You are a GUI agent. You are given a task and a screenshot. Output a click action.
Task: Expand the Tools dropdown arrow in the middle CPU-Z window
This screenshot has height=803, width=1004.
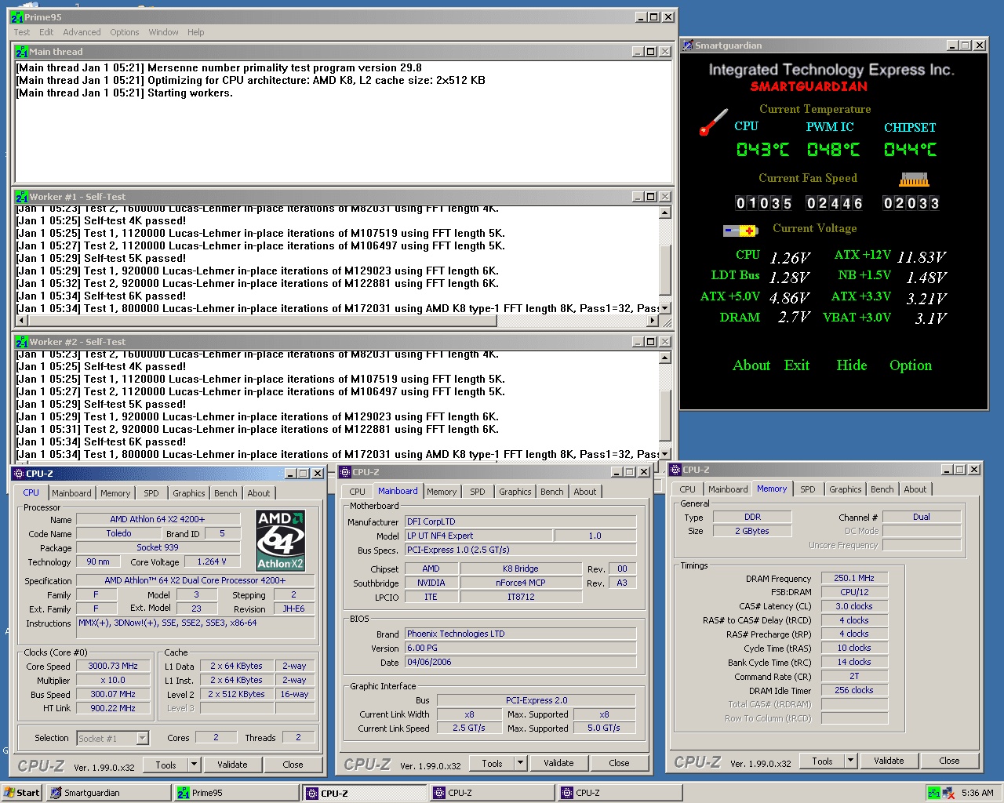pyautogui.click(x=520, y=763)
